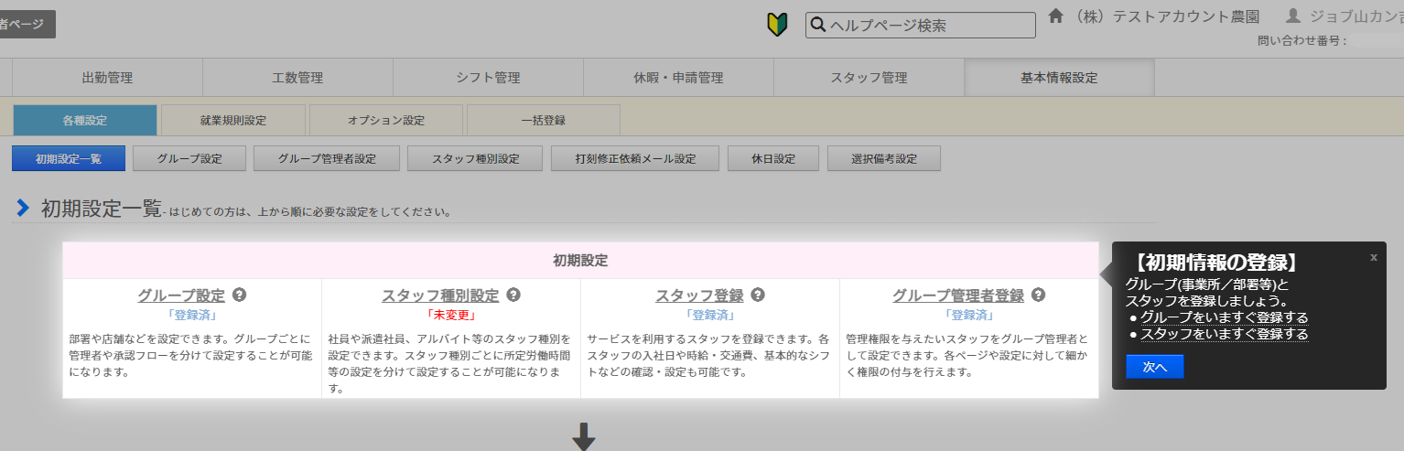Switch to the 一括登録 tab

[543, 120]
